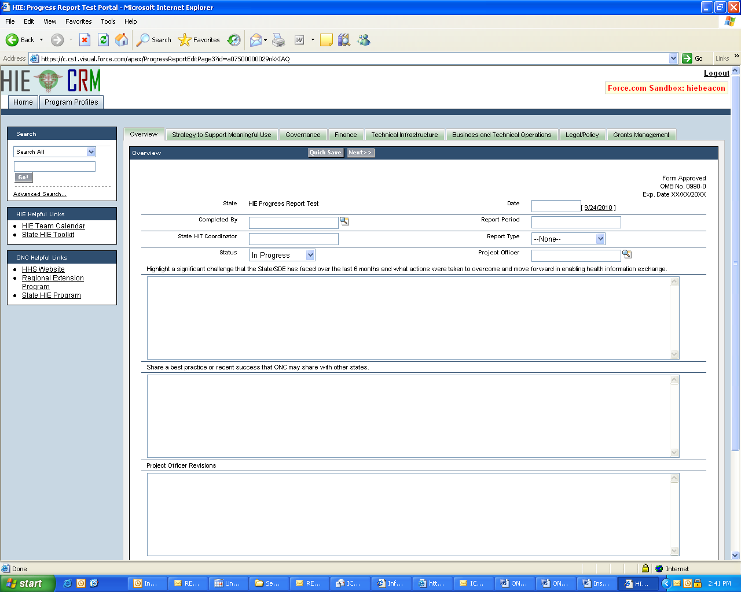Open the Advanced Search link
Viewport: 741px width, 592px height.
[x=40, y=194]
